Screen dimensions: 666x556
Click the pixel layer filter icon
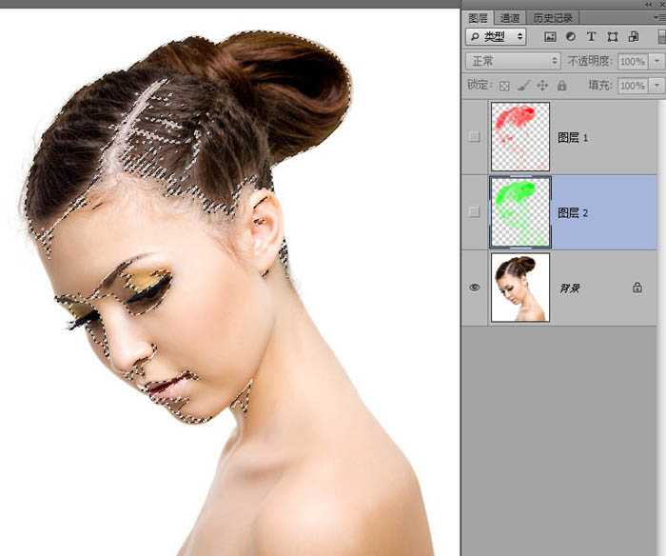[x=549, y=36]
